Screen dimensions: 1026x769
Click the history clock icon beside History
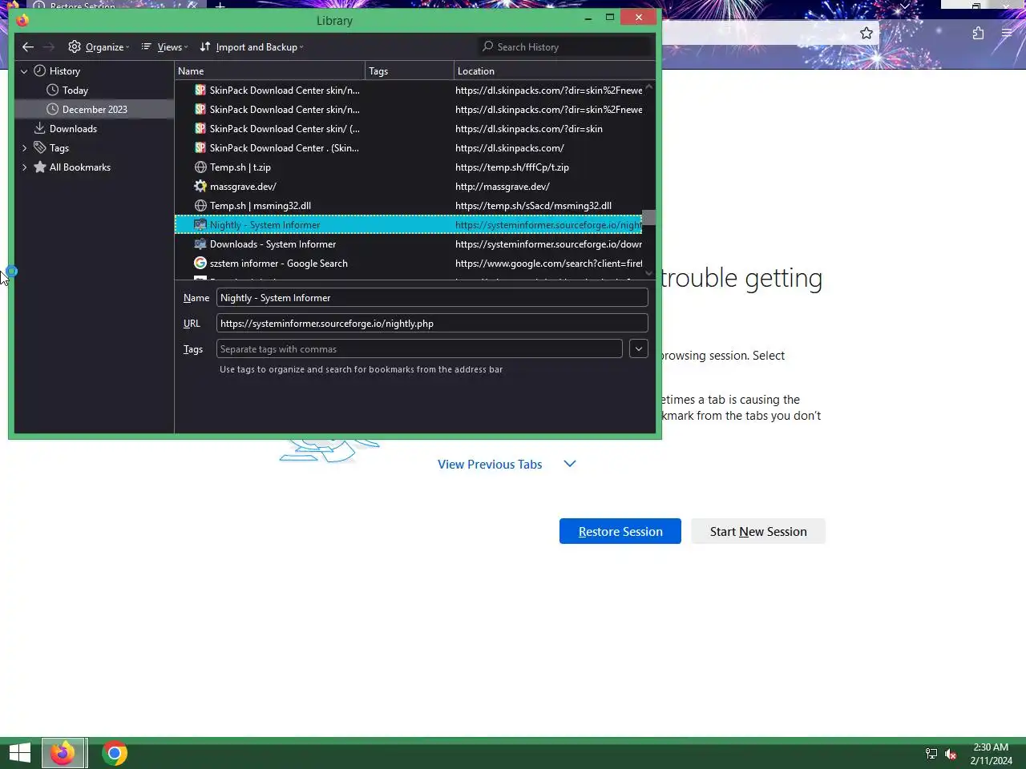pos(40,71)
